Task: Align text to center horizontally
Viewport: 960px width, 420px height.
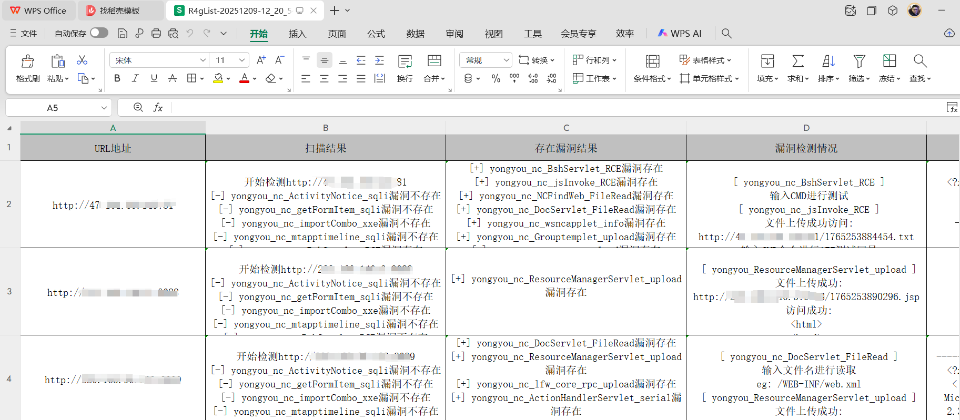Action: pos(324,78)
